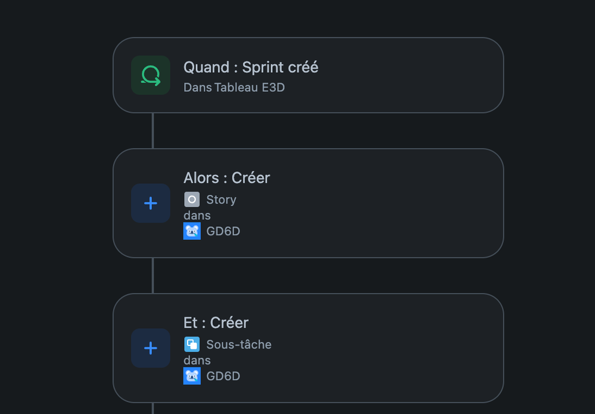
Task: Click the GD6D koala avatar under Sous-tâche
Action: pyautogui.click(x=192, y=376)
